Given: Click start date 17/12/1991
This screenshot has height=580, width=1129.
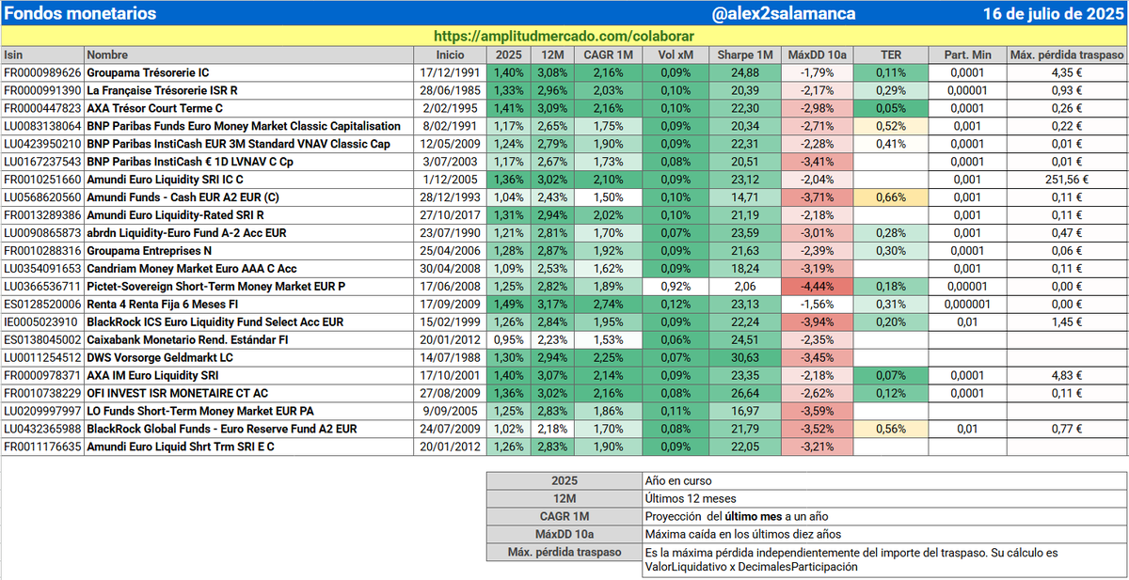Looking at the screenshot, I should (452, 72).
